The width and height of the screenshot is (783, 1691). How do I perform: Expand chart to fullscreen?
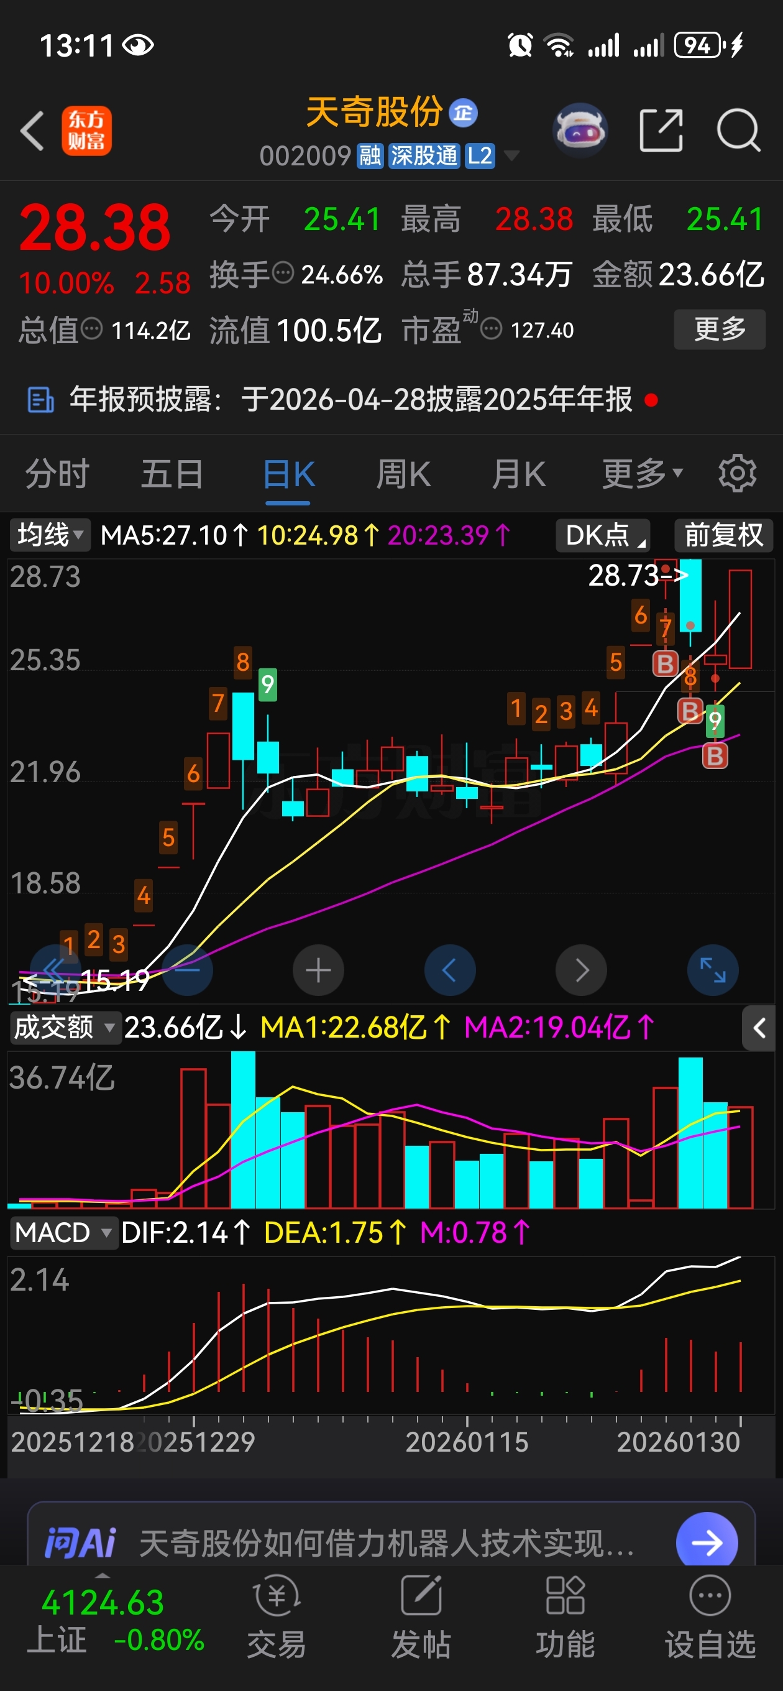pos(713,970)
